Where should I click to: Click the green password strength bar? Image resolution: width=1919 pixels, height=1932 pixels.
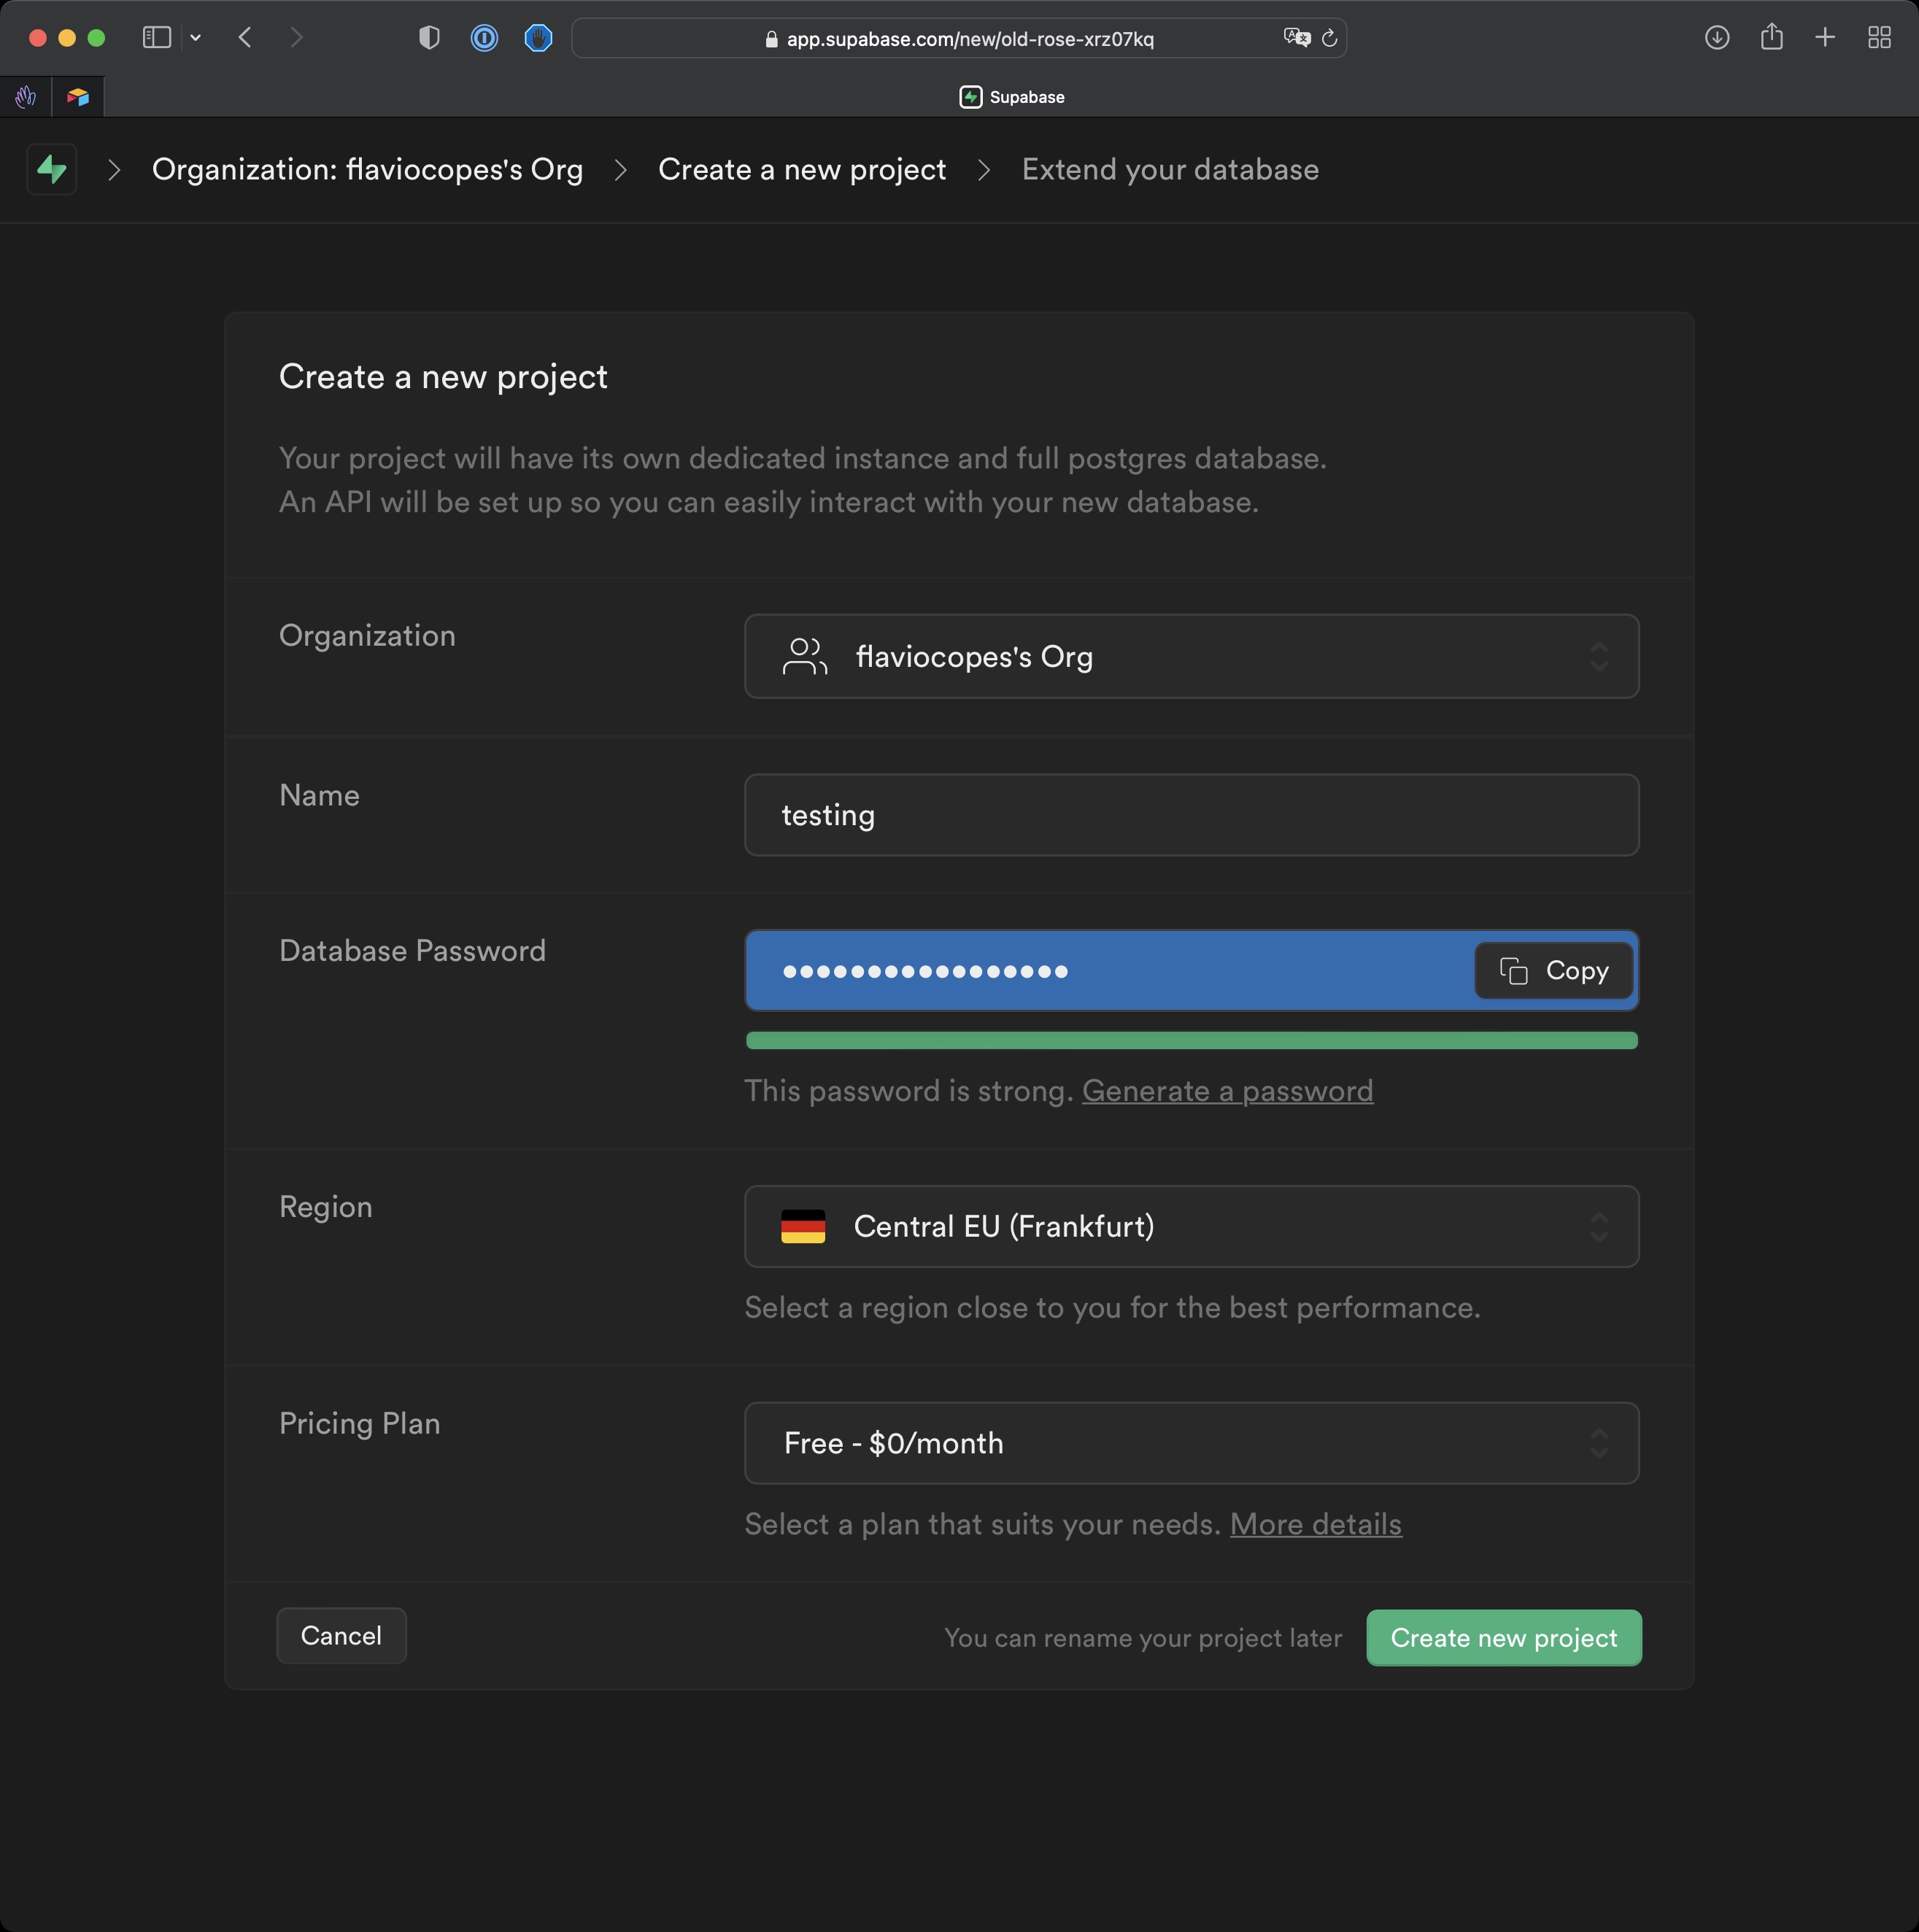(x=1191, y=1041)
